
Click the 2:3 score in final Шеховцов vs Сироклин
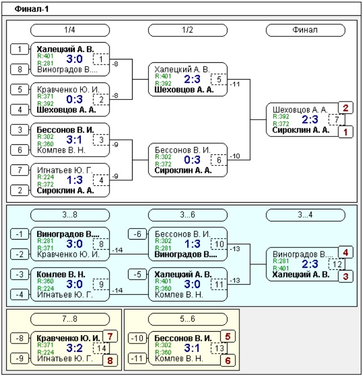click(x=310, y=120)
